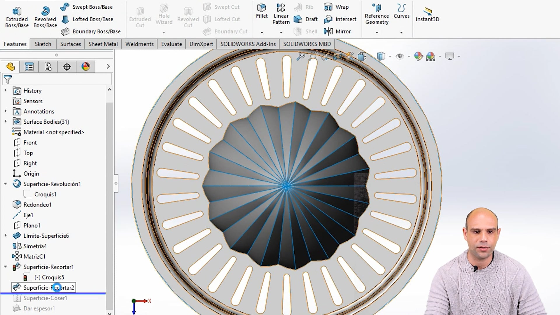Collapse Superficie-Revolución1 feature
560x315 pixels.
(6, 184)
